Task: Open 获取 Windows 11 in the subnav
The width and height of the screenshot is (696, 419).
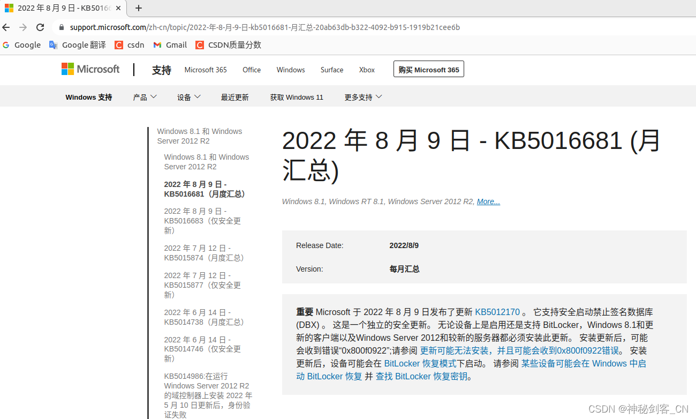Action: pyautogui.click(x=297, y=98)
